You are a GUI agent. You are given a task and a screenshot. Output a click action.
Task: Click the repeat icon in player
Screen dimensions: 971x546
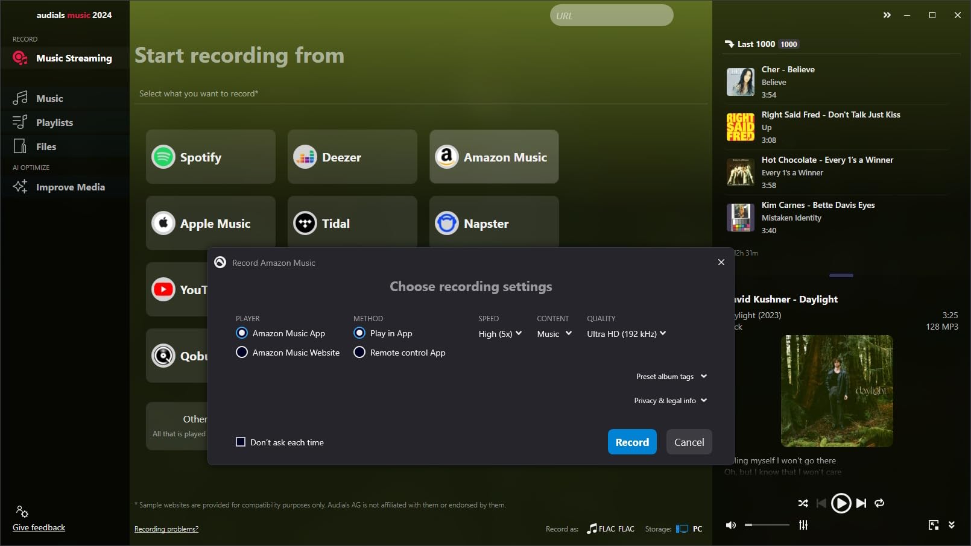[x=879, y=503]
